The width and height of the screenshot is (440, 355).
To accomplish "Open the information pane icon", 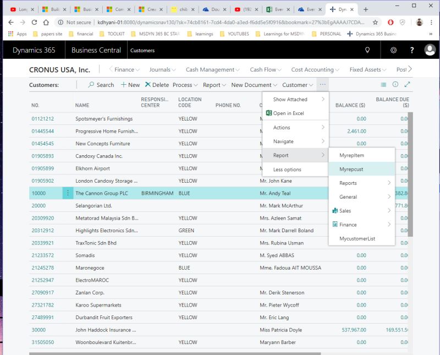I will pyautogui.click(x=395, y=85).
